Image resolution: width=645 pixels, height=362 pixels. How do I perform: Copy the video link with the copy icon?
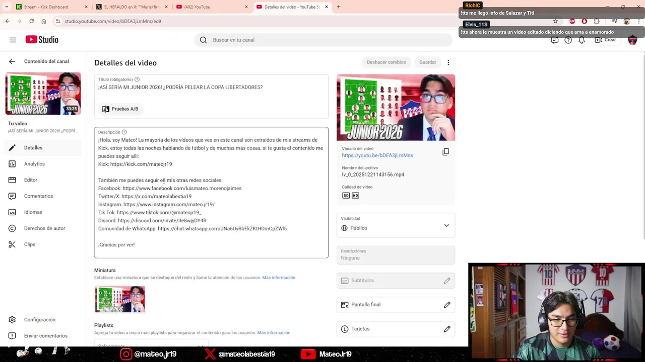click(445, 152)
